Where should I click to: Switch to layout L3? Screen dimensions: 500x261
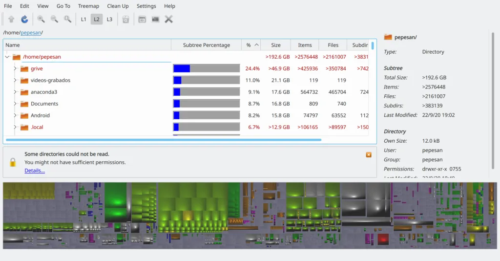click(109, 20)
